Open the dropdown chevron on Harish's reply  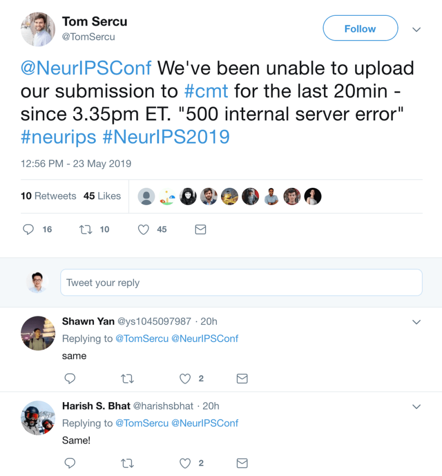coord(416,406)
